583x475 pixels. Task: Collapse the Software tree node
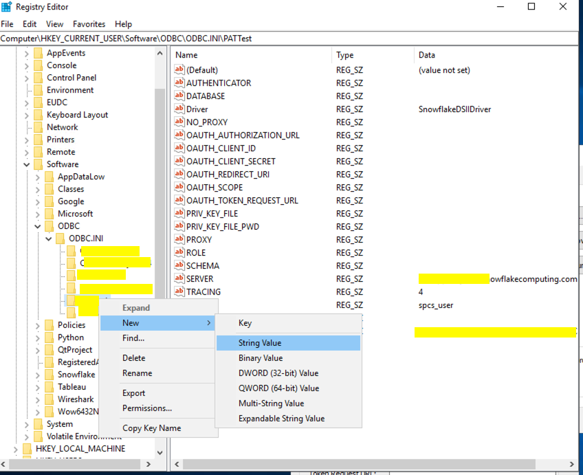pyautogui.click(x=26, y=164)
